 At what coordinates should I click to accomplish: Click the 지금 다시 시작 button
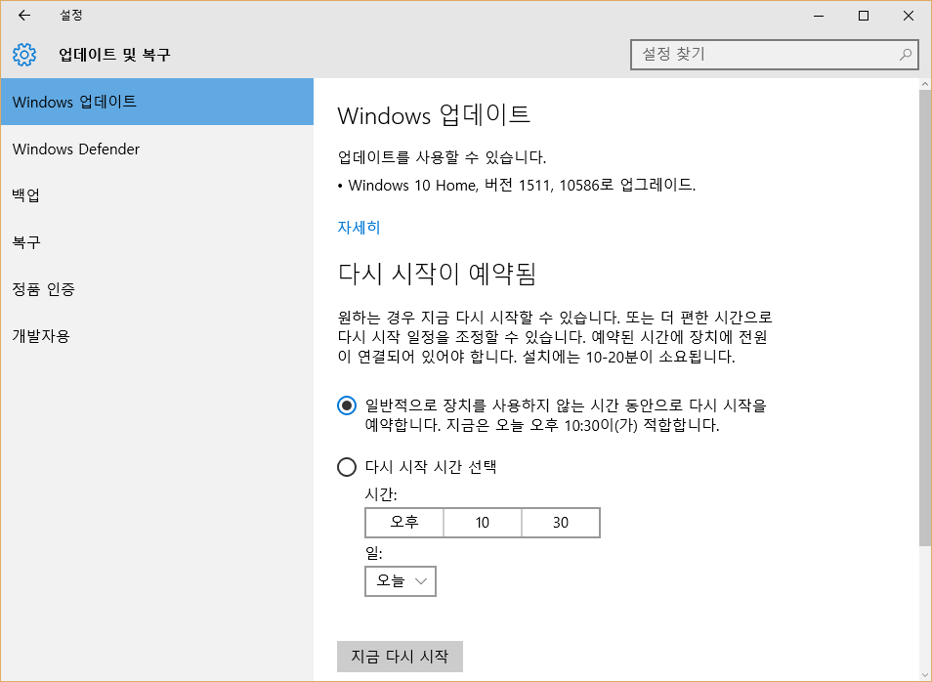click(x=400, y=657)
